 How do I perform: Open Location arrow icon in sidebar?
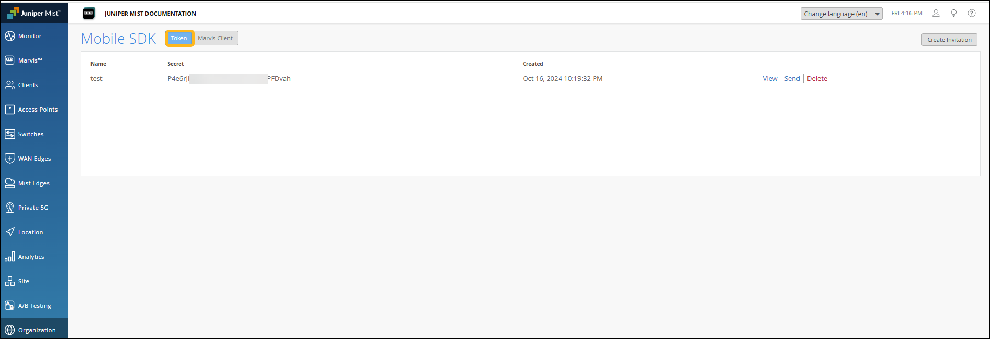[10, 232]
